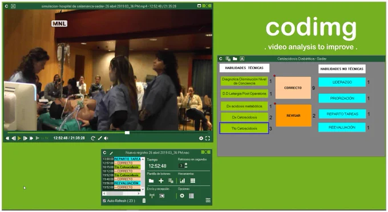Click the slow-motion play icon
This screenshot has height=212, width=388.
click(37, 138)
